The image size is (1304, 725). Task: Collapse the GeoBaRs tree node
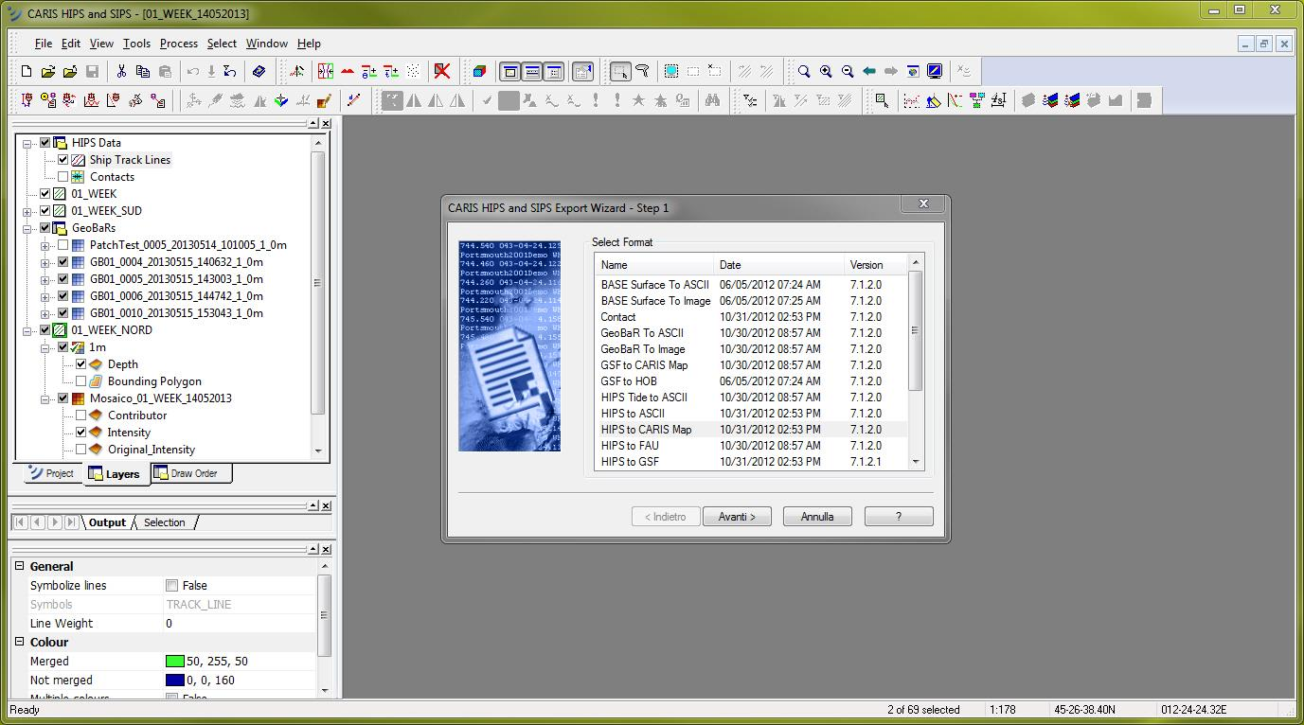coord(27,228)
